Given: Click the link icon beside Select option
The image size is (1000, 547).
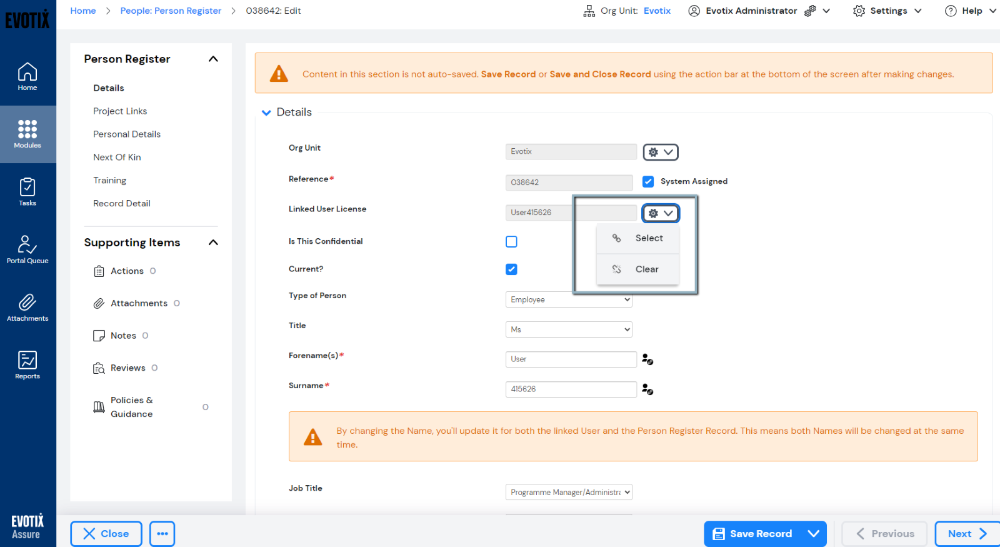Looking at the screenshot, I should click(616, 238).
